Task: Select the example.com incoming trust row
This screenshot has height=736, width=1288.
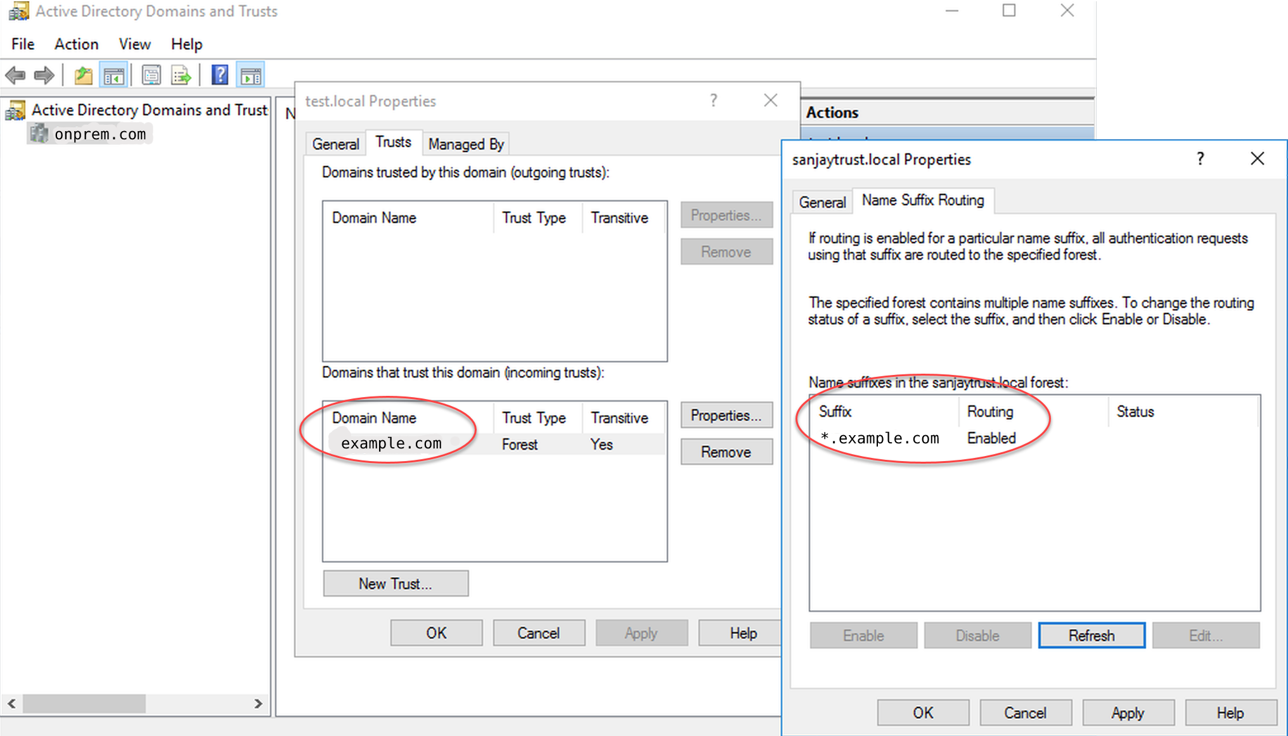Action: point(391,443)
